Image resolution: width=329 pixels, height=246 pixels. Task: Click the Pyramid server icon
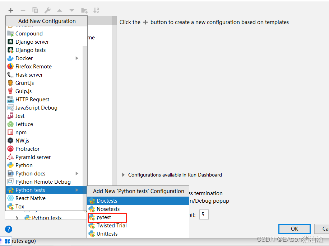tap(10, 157)
